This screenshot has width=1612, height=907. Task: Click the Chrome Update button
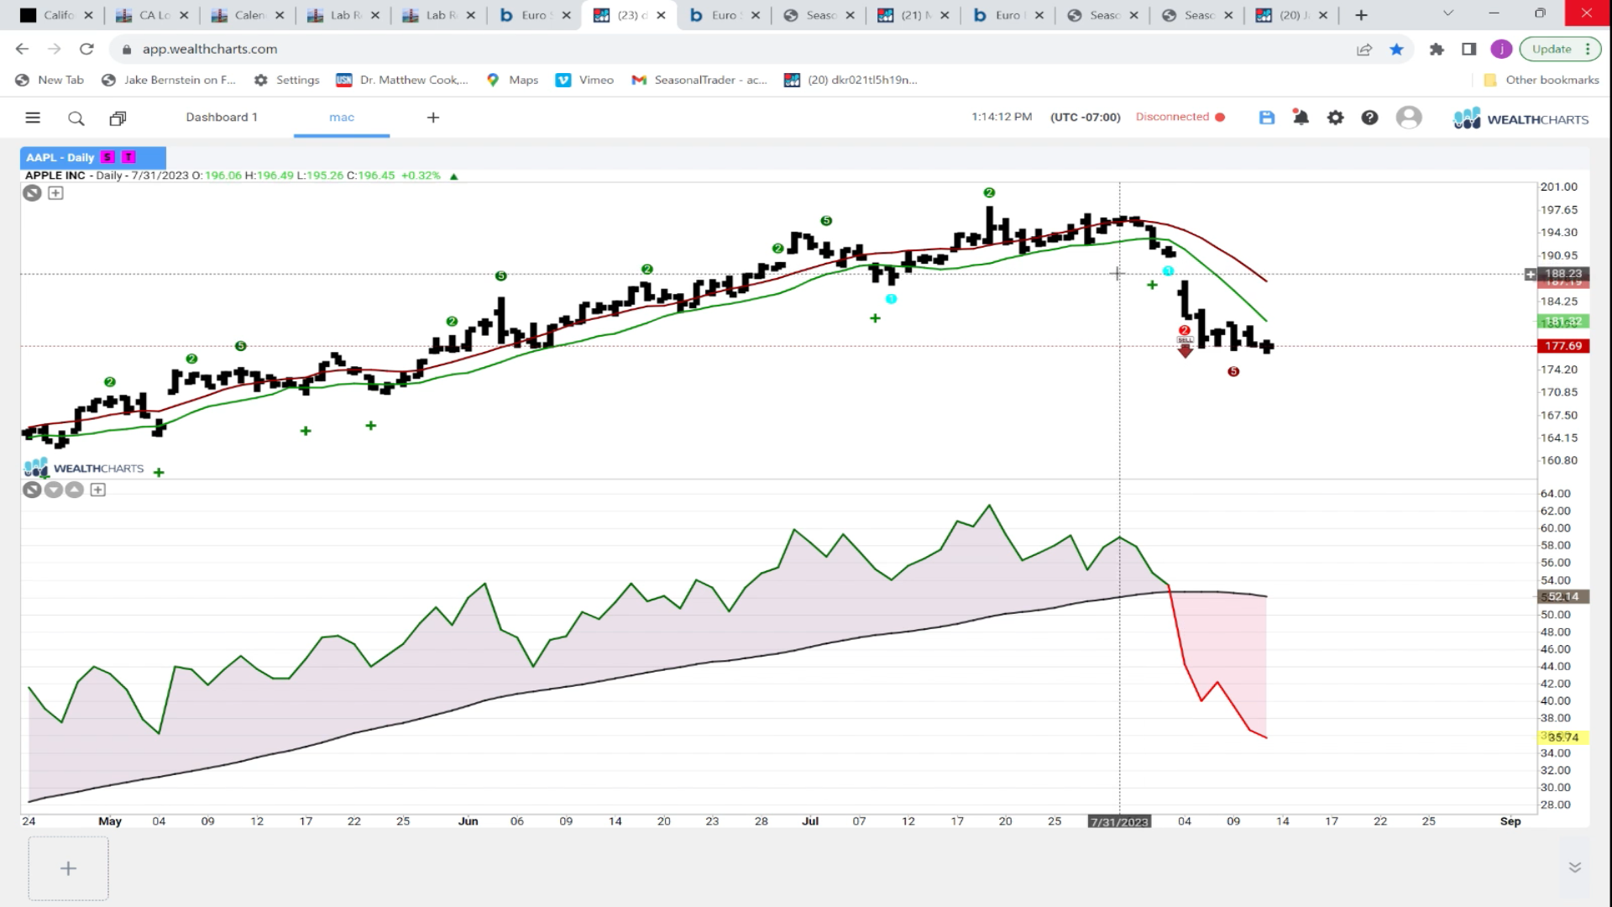pyautogui.click(x=1560, y=49)
